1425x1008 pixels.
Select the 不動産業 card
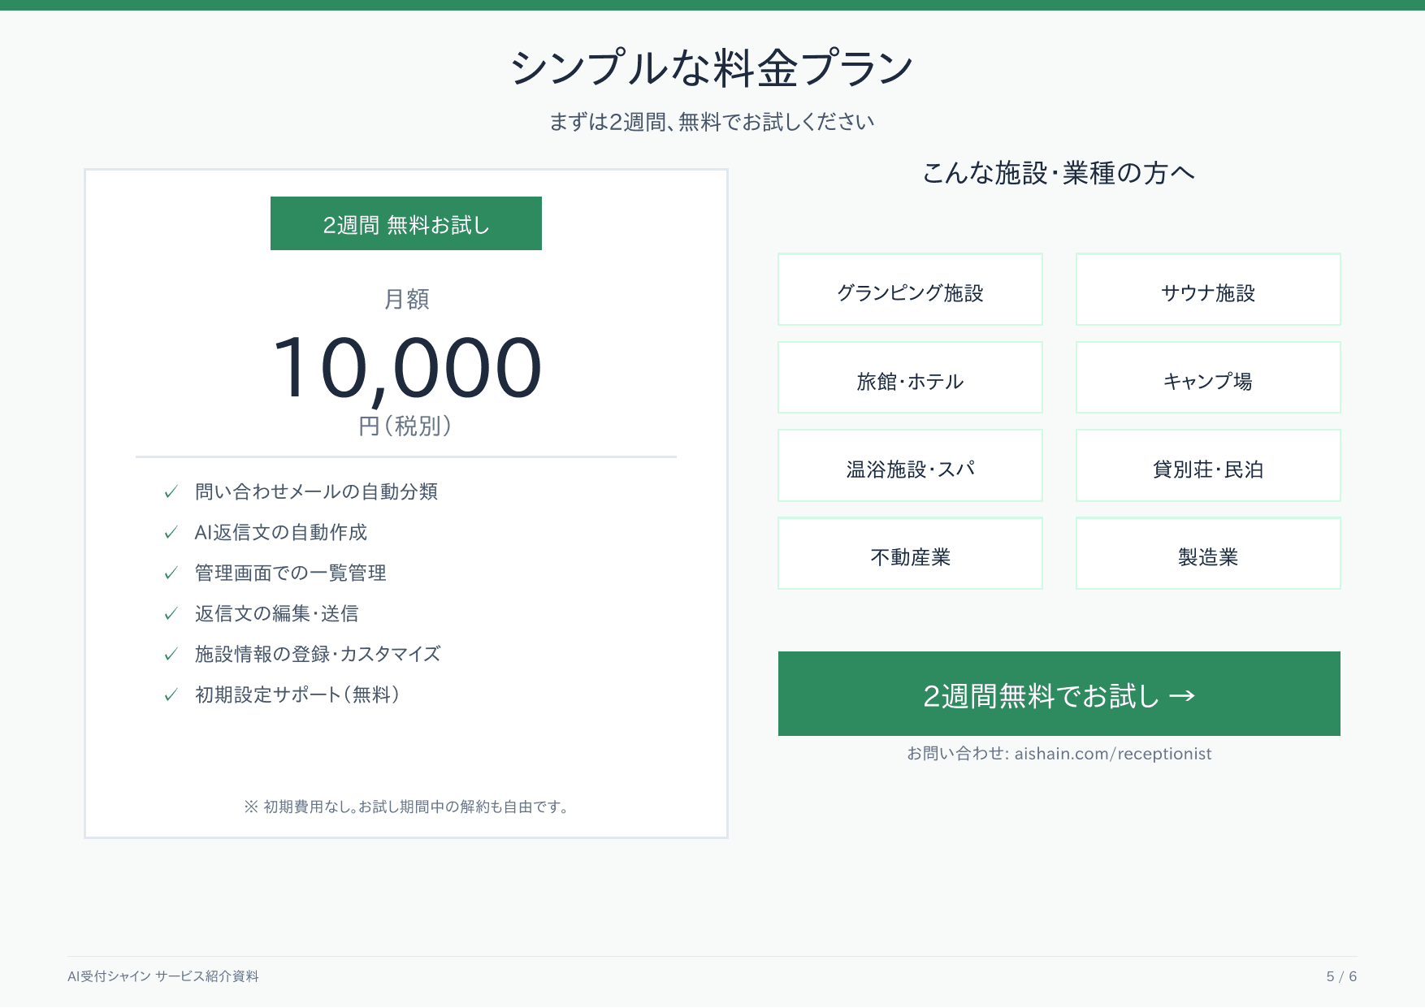click(x=910, y=553)
